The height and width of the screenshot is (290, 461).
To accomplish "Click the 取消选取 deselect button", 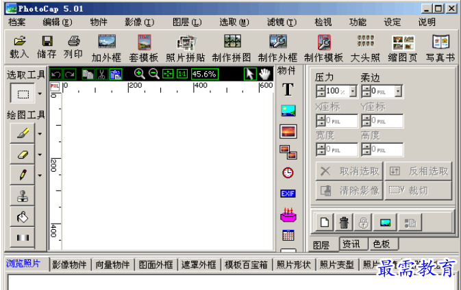I will (349, 171).
